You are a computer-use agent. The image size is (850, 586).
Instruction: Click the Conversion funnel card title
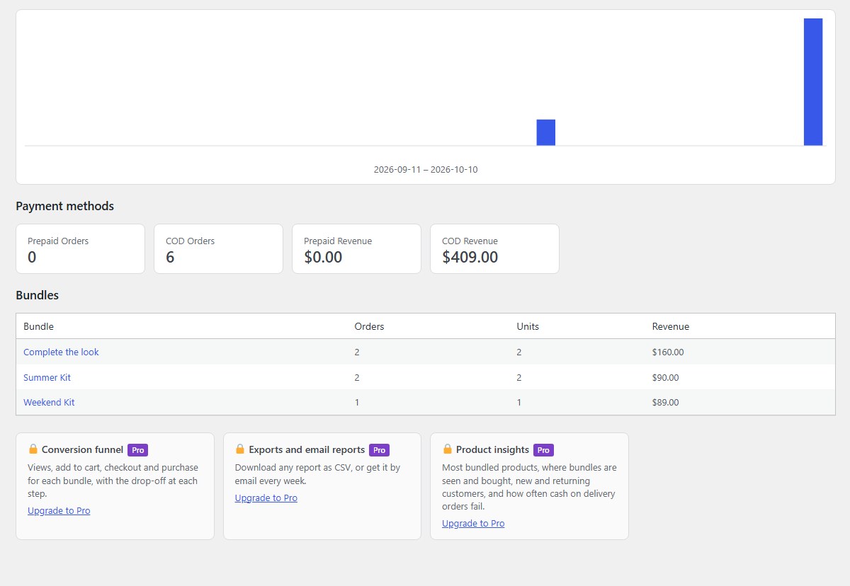[82, 449]
